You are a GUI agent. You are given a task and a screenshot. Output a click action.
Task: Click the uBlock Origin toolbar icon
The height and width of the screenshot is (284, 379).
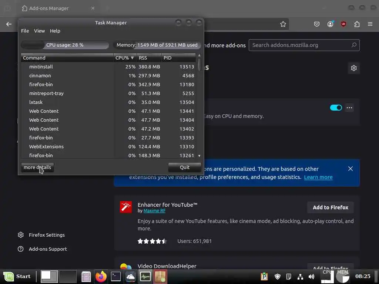[343, 24]
